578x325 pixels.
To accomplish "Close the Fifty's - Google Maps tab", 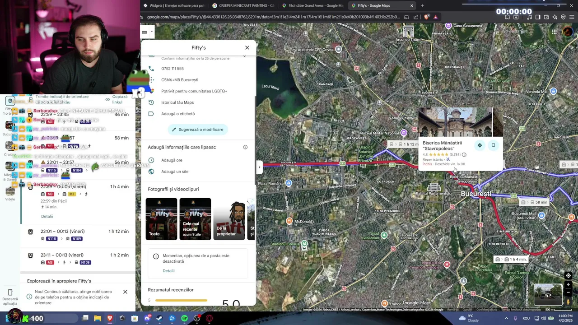I will click(411, 5).
